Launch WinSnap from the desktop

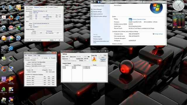[x=11, y=90]
